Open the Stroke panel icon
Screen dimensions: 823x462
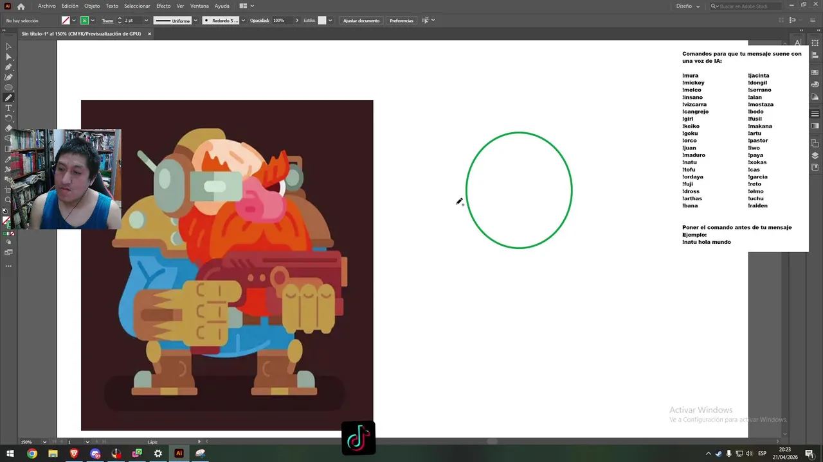tap(815, 114)
